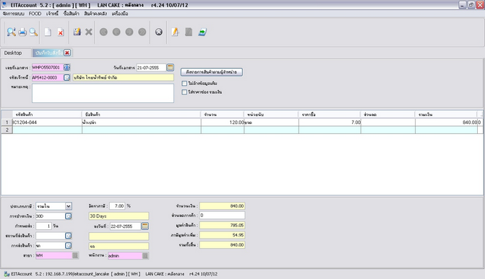Click the ชื่อสินค้า product name column header
The image size is (485, 279).
(142, 115)
